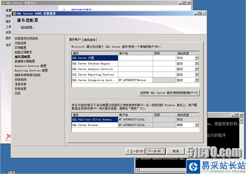
Task: Click the 取消 cancel button
Action: (x=176, y=151)
